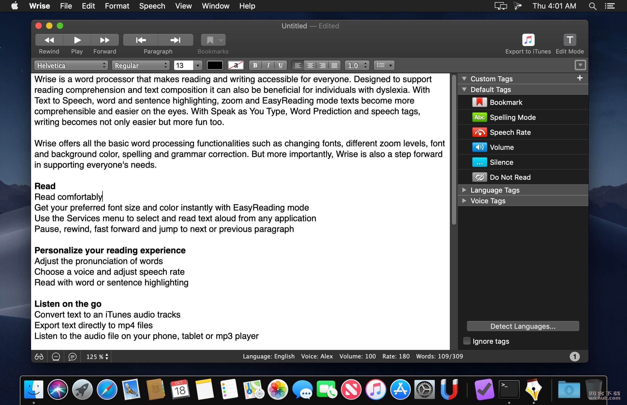Screen dimensions: 627x405
Task: Click the font size field showing 13
Action: coord(183,65)
